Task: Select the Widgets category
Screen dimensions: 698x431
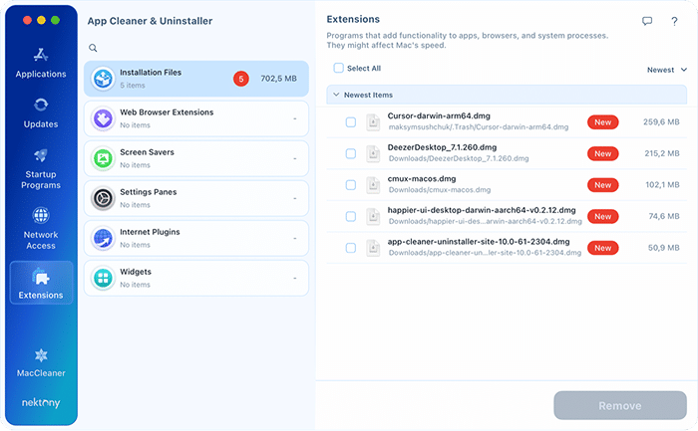Action: click(x=196, y=278)
